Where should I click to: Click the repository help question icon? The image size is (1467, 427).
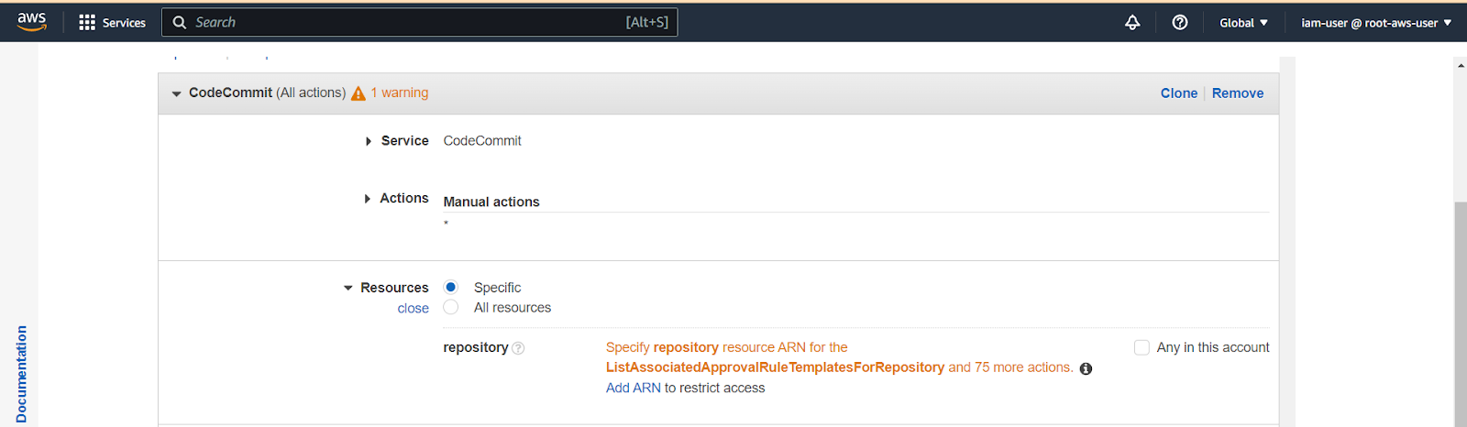pos(518,348)
